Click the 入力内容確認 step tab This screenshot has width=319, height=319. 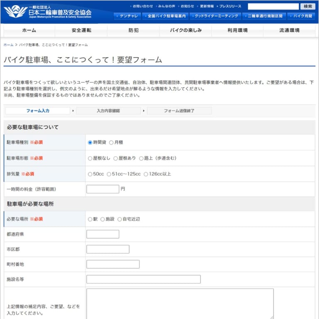point(108,110)
